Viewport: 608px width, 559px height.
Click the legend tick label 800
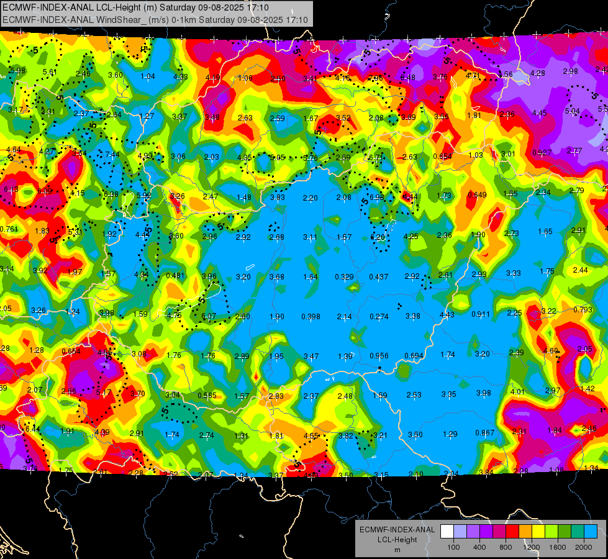point(506,547)
